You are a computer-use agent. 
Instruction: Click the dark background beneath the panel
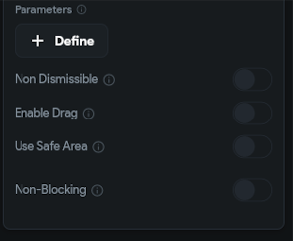(x=146, y=236)
